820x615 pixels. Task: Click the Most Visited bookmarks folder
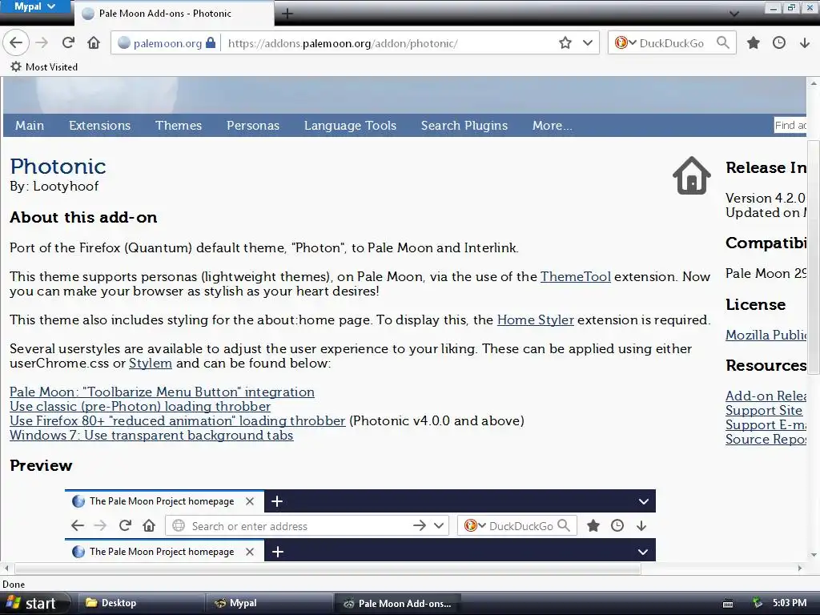[x=45, y=67]
